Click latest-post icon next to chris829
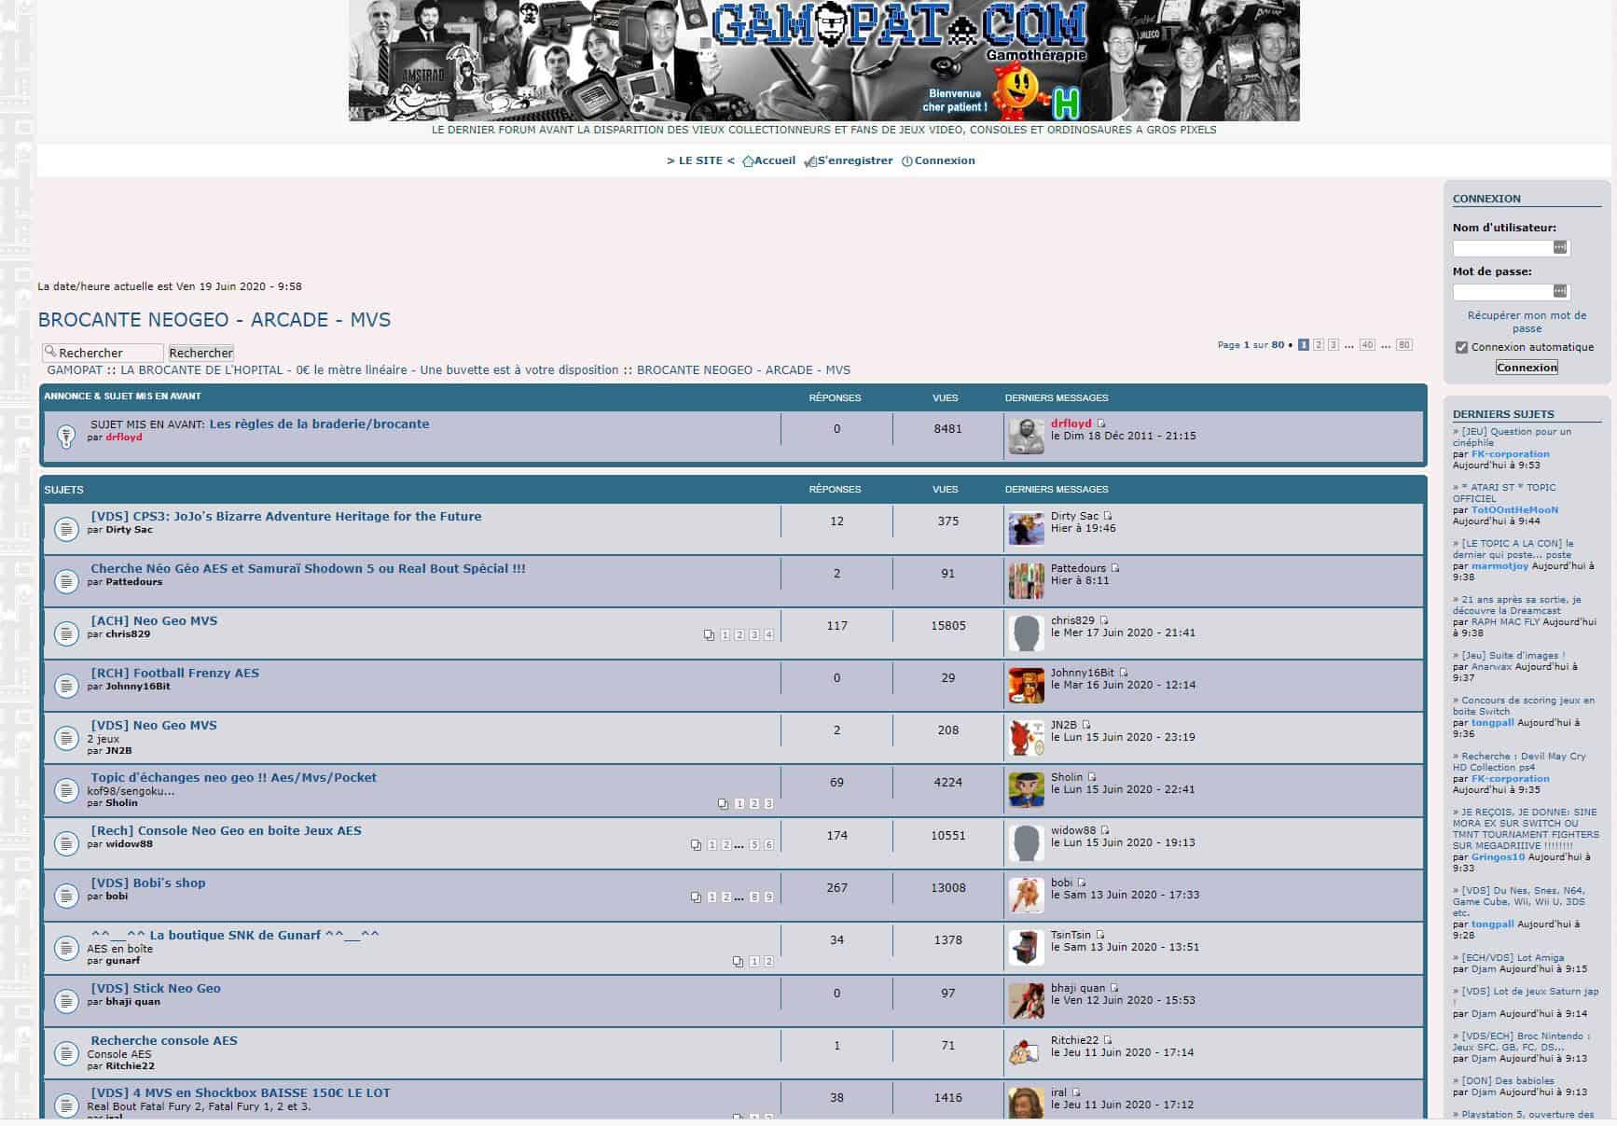This screenshot has width=1617, height=1126. [x=1104, y=620]
